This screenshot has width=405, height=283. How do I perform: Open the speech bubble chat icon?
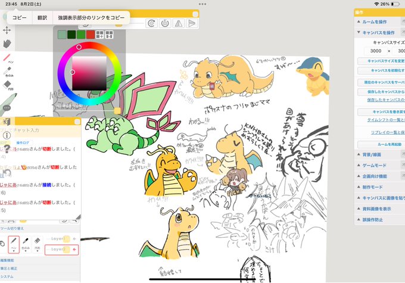pyautogui.click(x=7, y=108)
